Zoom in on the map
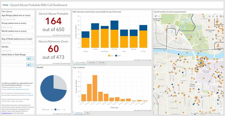225x116 pixels. point(221,107)
